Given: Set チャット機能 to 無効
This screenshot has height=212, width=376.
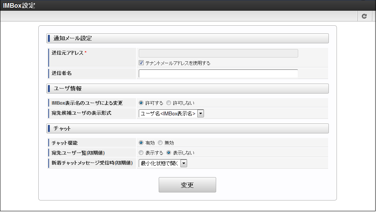Looking at the screenshot, I should pos(160,143).
